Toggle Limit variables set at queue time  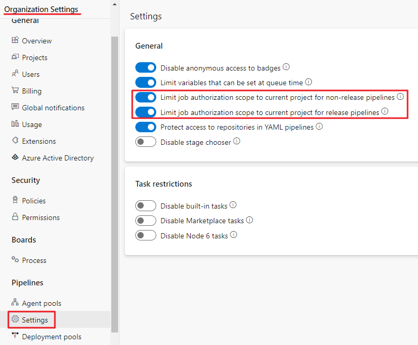pos(146,83)
